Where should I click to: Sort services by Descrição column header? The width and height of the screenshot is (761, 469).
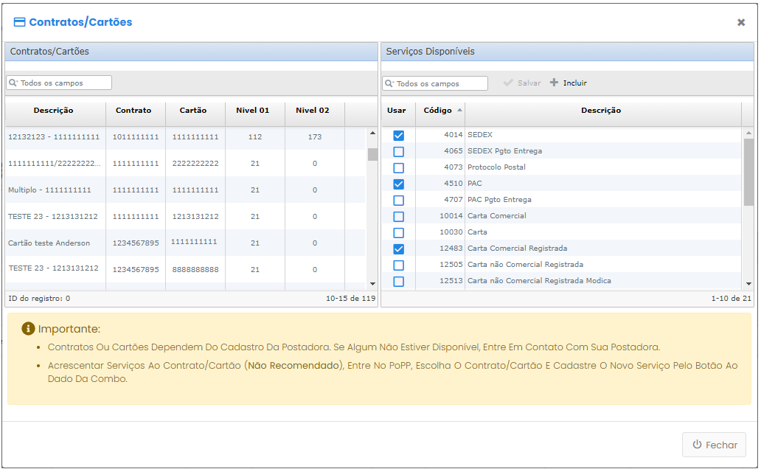[x=603, y=114]
